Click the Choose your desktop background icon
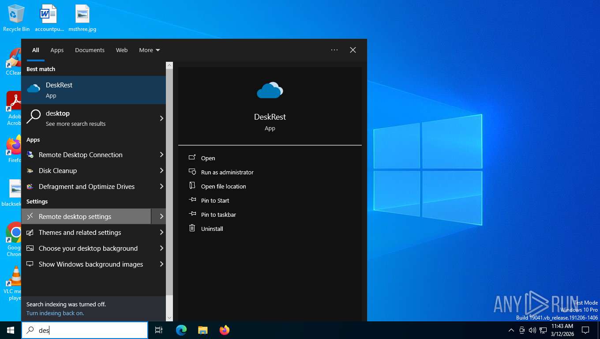 30,249
